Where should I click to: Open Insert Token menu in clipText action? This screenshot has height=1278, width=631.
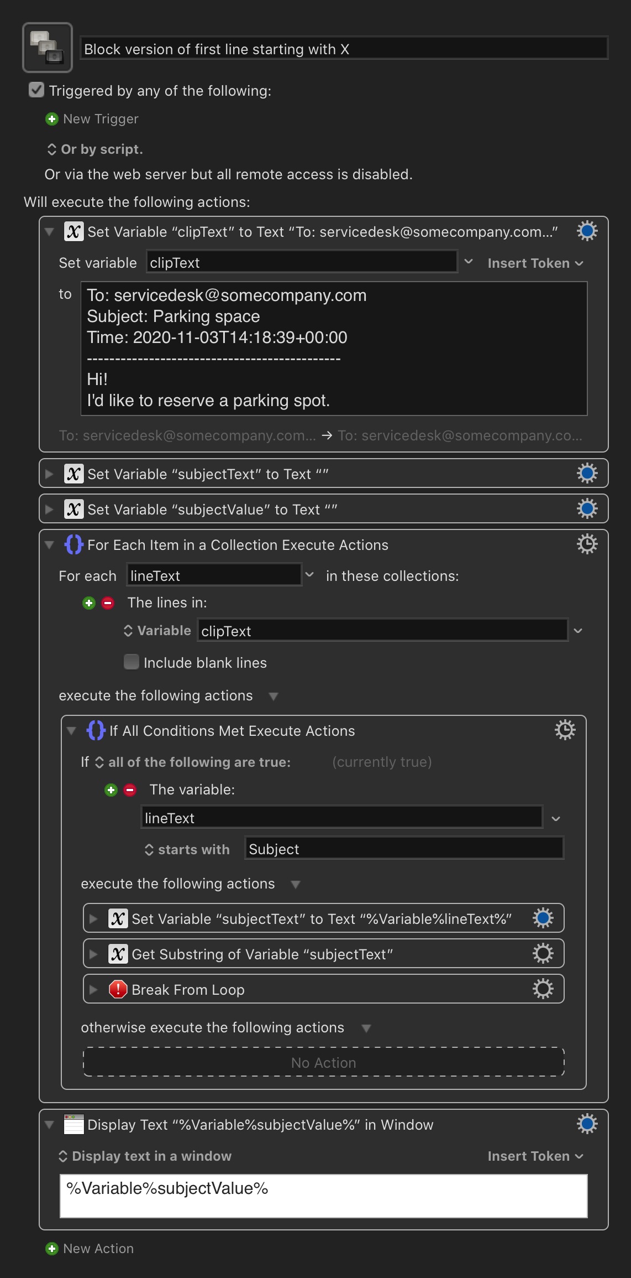click(535, 263)
